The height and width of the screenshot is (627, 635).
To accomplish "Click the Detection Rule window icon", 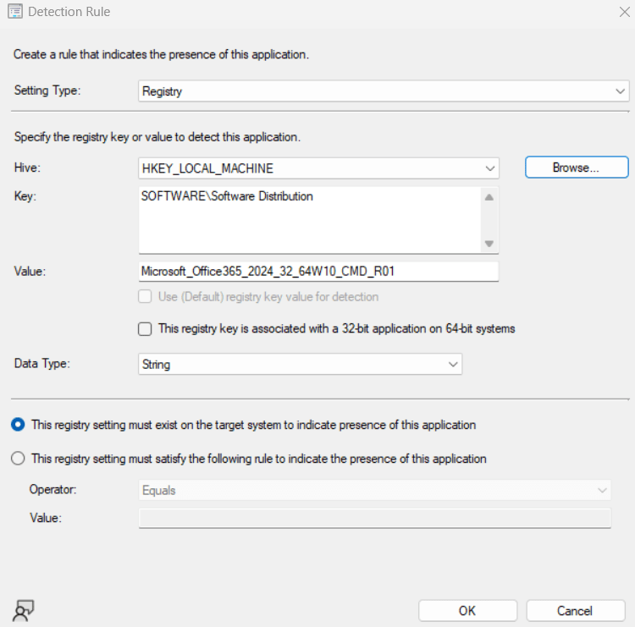I will pyautogui.click(x=16, y=12).
